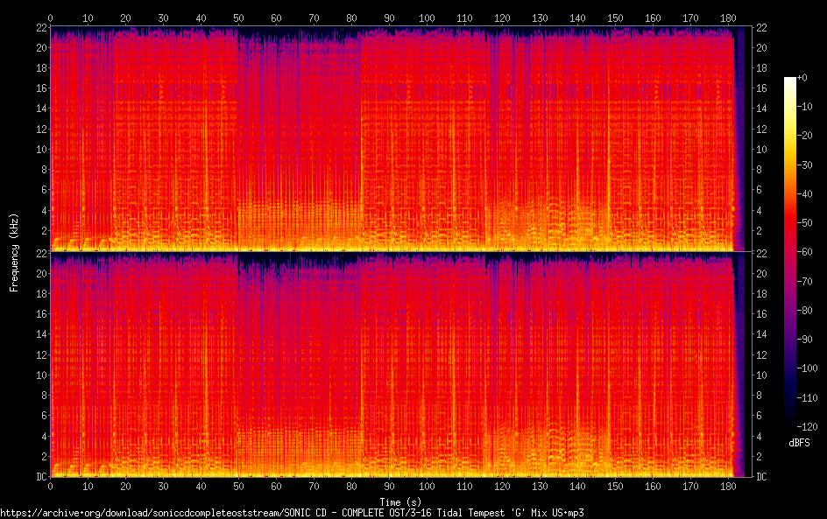The height and width of the screenshot is (519, 827).
Task: Click the 140 second tick on the bottom axis
Action: coord(577,487)
